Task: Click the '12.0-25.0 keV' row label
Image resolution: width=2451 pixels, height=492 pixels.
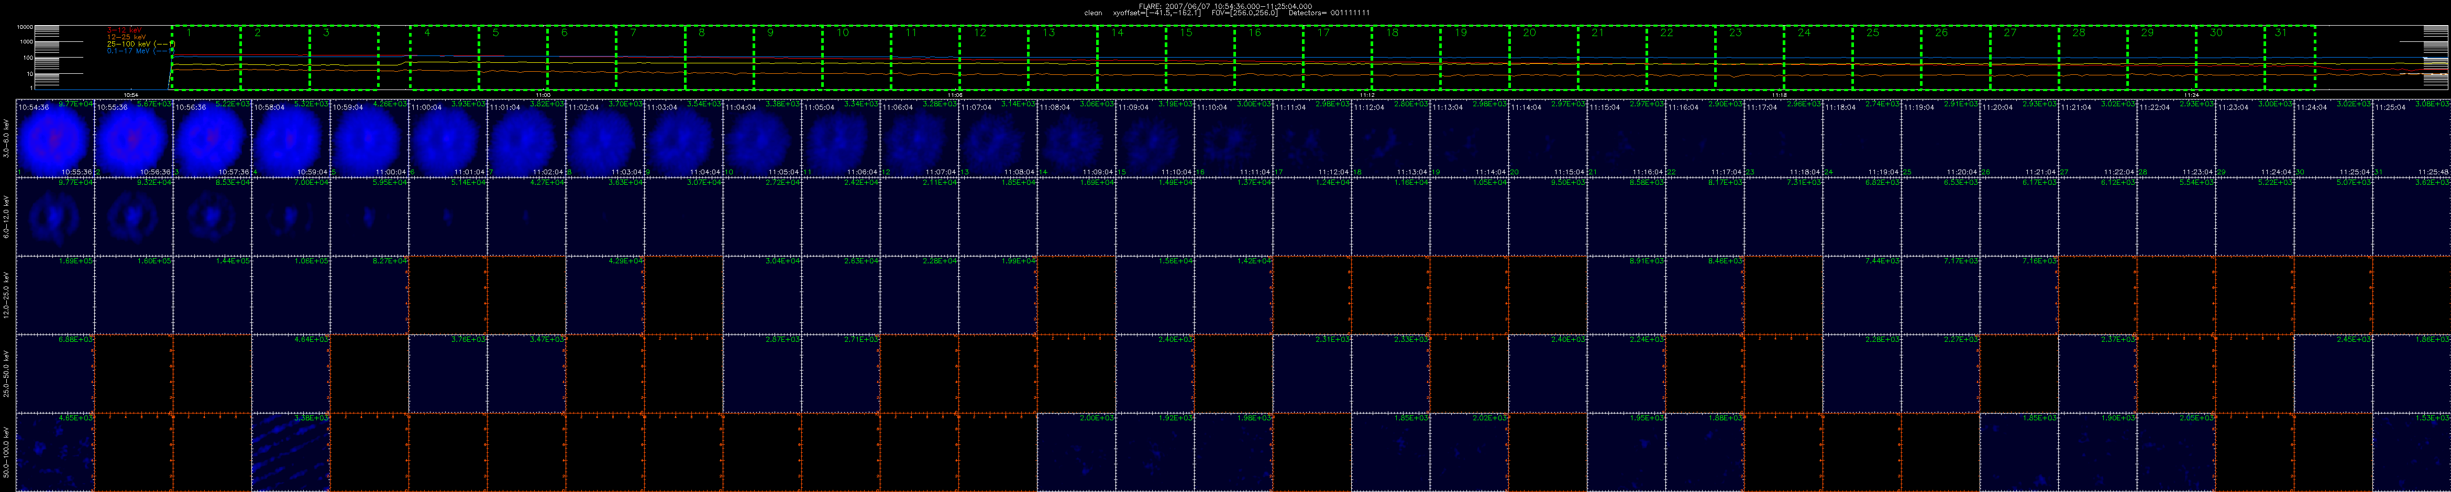Action: click(x=8, y=295)
